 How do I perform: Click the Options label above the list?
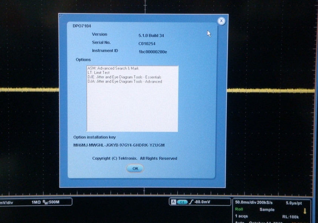coord(83,60)
